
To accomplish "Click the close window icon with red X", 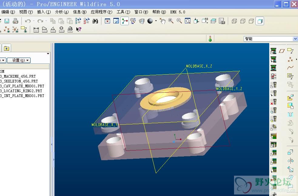I will click(107, 21).
